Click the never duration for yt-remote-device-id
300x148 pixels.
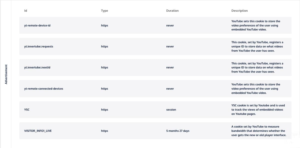coord(170,25)
